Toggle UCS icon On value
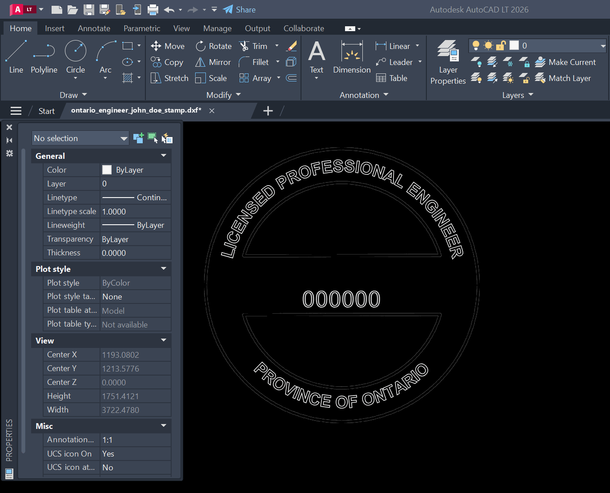The image size is (610, 493). [136, 454]
